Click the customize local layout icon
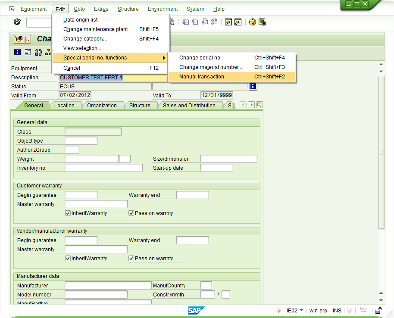The image size is (394, 318). (262, 22)
